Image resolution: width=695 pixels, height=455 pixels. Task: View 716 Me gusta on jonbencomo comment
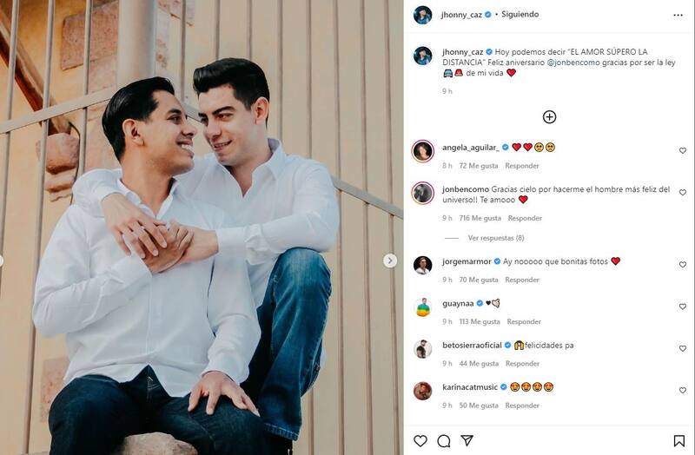coord(480,218)
